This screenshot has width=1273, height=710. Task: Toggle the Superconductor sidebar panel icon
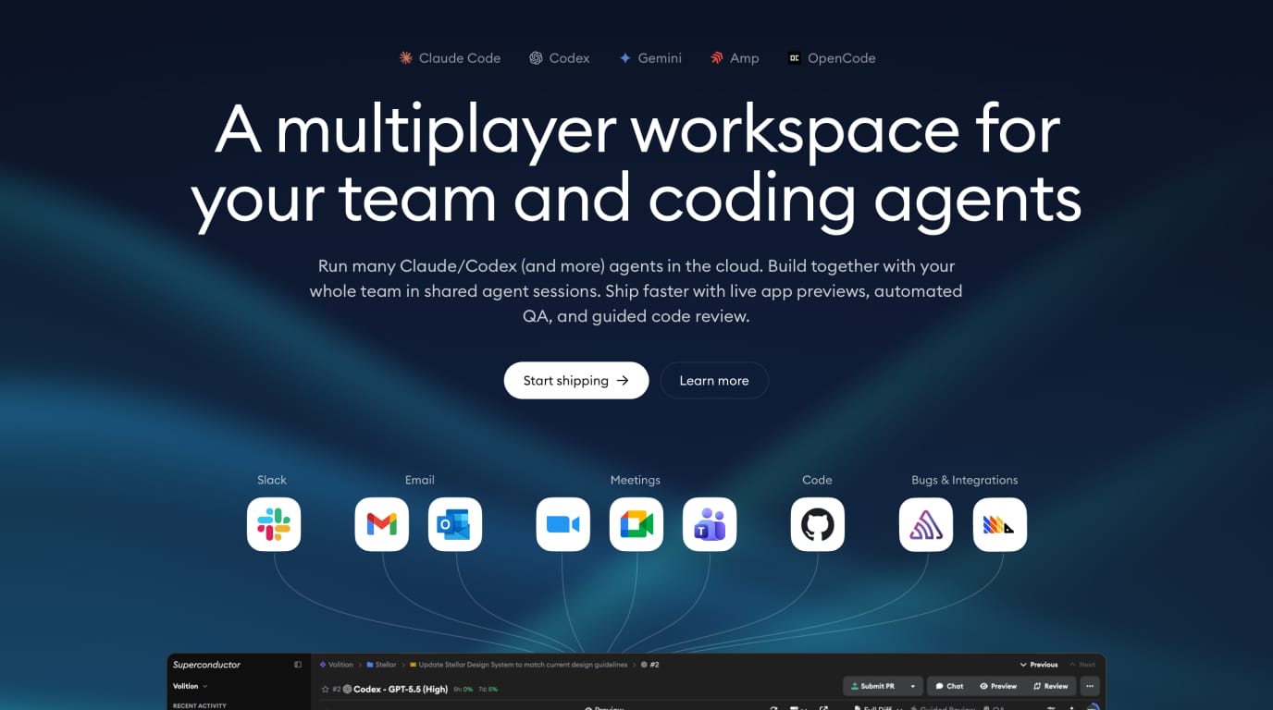click(x=298, y=665)
